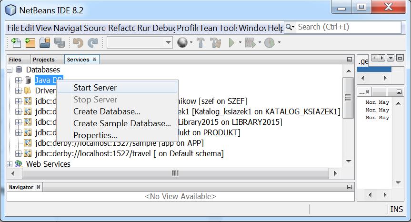
Task: Expand the Drivers node
Action: click(19, 91)
